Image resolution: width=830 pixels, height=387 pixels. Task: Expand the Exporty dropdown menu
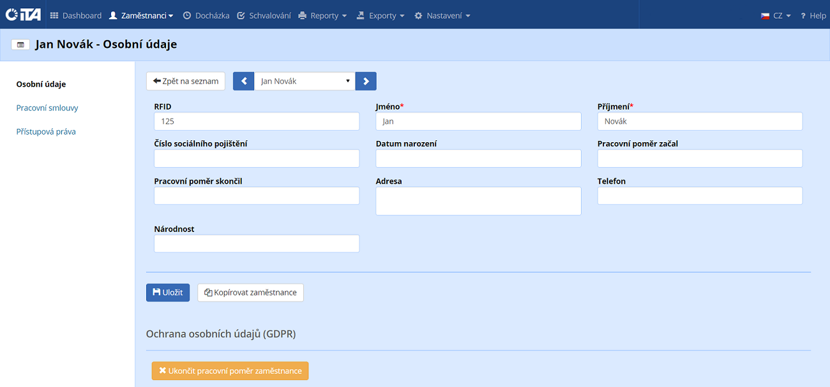click(x=381, y=15)
